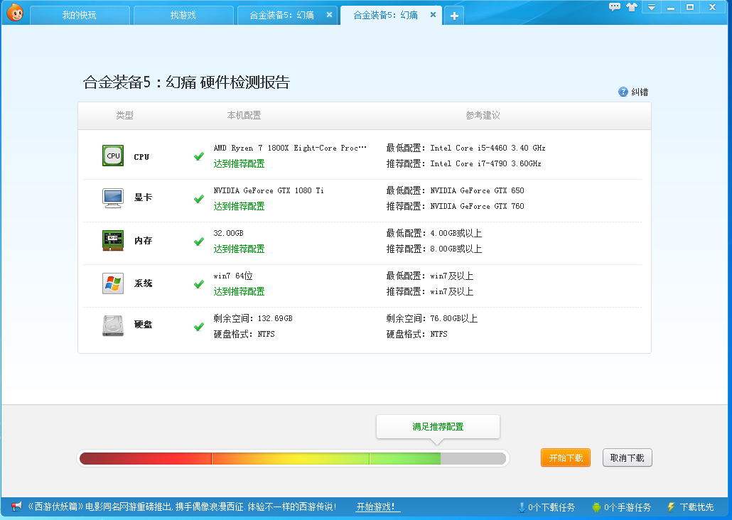Click the megaphone announcement icon
Screen dimensions: 732x520
pyautogui.click(x=17, y=507)
